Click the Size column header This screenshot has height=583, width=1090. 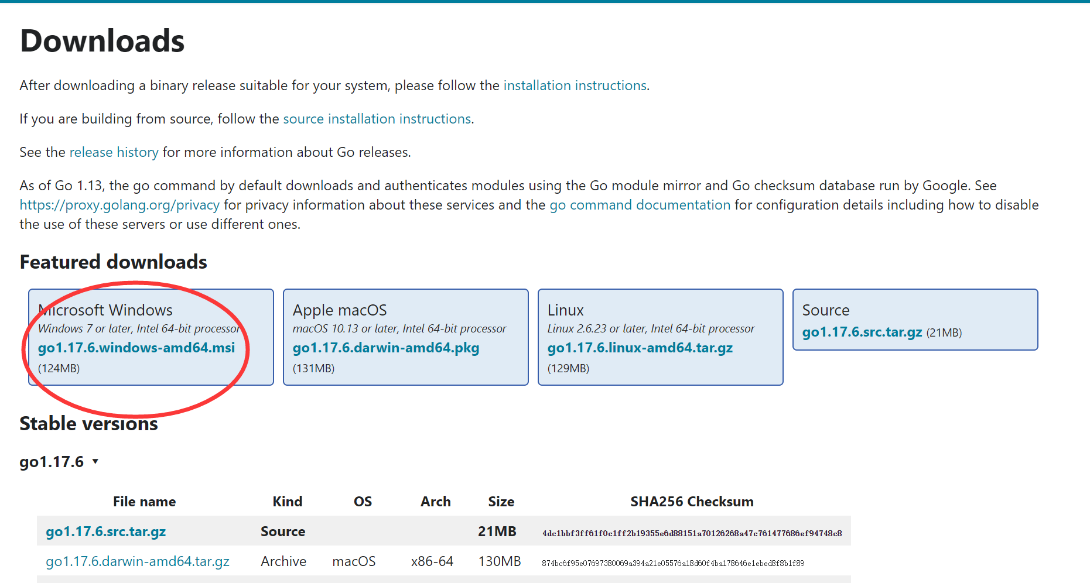[x=501, y=502]
